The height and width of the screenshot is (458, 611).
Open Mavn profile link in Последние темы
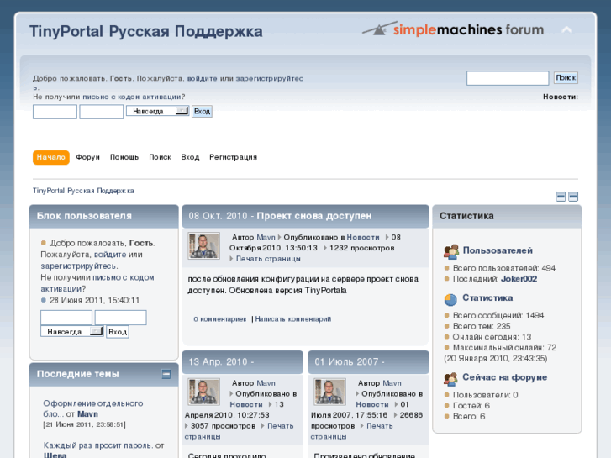(87, 414)
